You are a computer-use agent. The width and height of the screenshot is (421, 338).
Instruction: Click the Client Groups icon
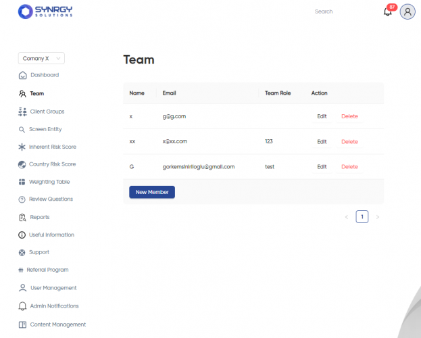22,112
